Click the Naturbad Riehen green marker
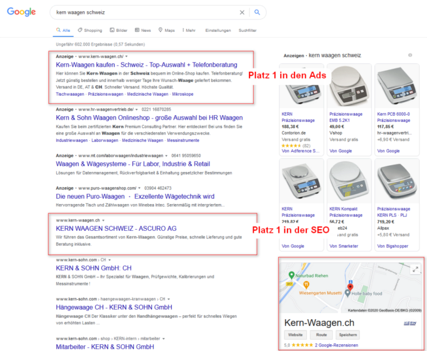Viewport: 427px width, 351px height. [x=291, y=275]
